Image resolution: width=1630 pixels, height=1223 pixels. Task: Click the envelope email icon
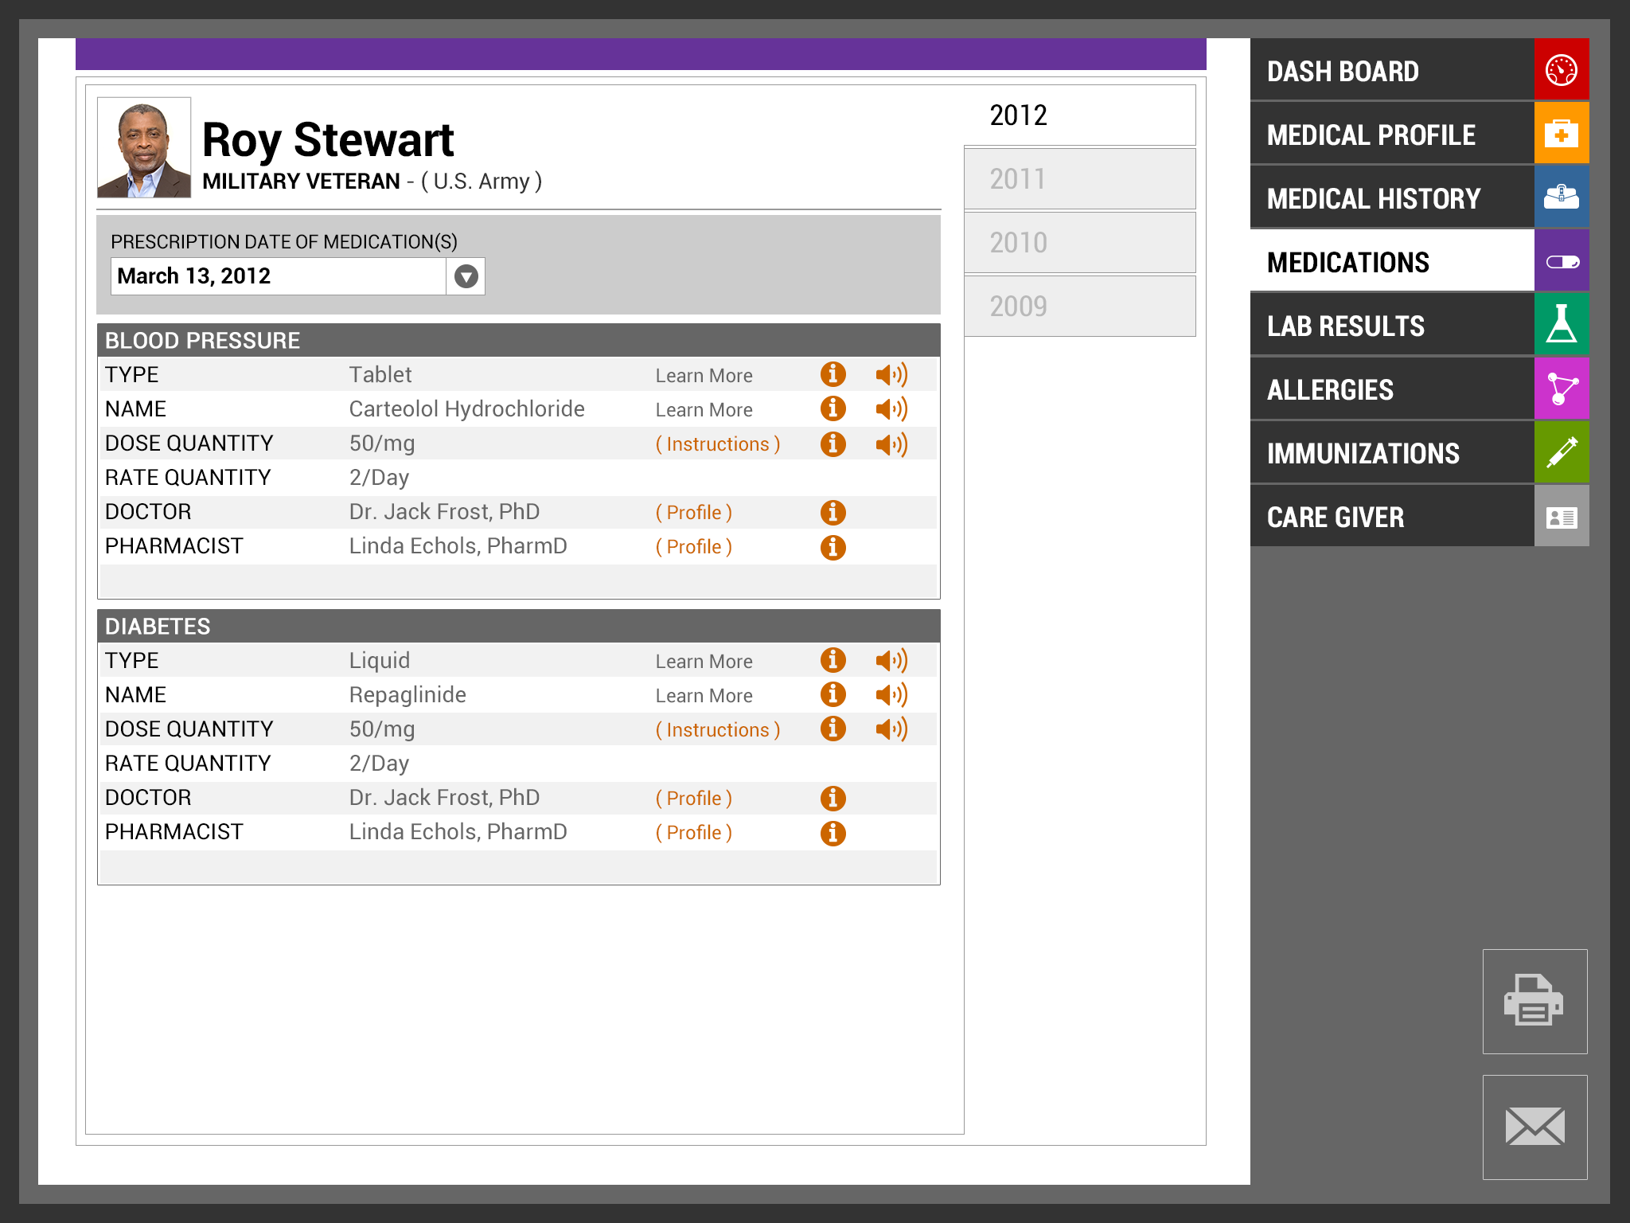pos(1534,1127)
